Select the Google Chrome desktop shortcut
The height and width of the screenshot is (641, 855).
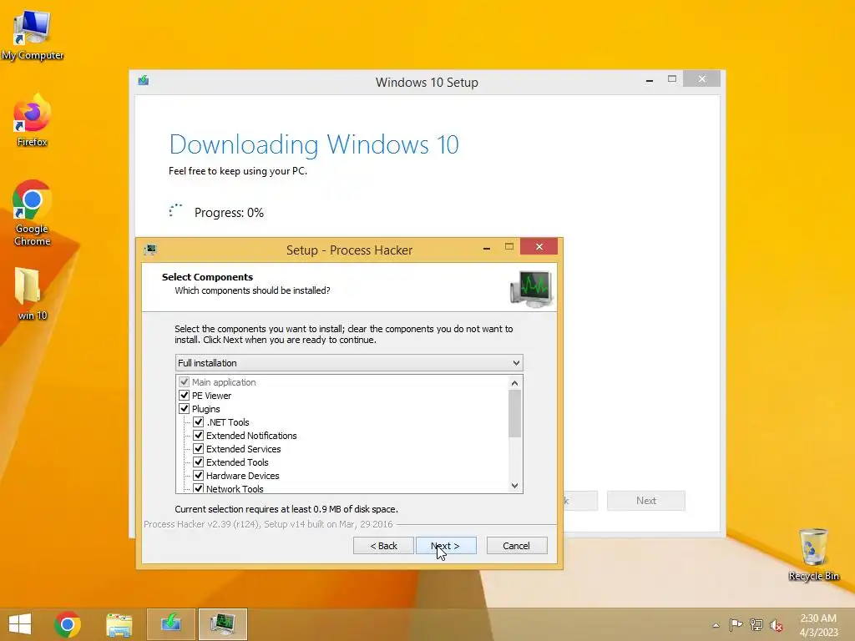click(x=33, y=213)
